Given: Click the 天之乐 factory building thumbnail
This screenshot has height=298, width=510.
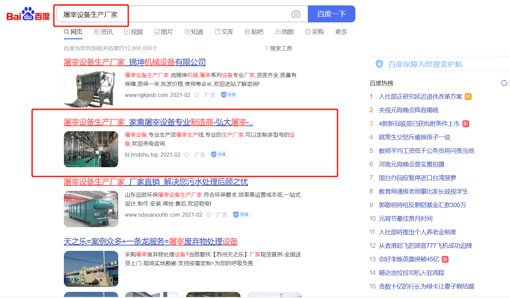Looking at the screenshot, I should (91, 269).
